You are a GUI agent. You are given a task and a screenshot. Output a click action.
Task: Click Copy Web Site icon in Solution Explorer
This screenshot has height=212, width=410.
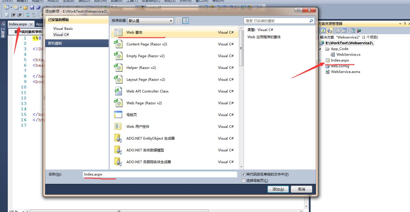(353, 30)
